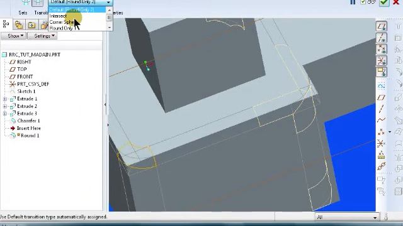Pause the round feature tool
This screenshot has height=226, width=403.
[353, 2]
